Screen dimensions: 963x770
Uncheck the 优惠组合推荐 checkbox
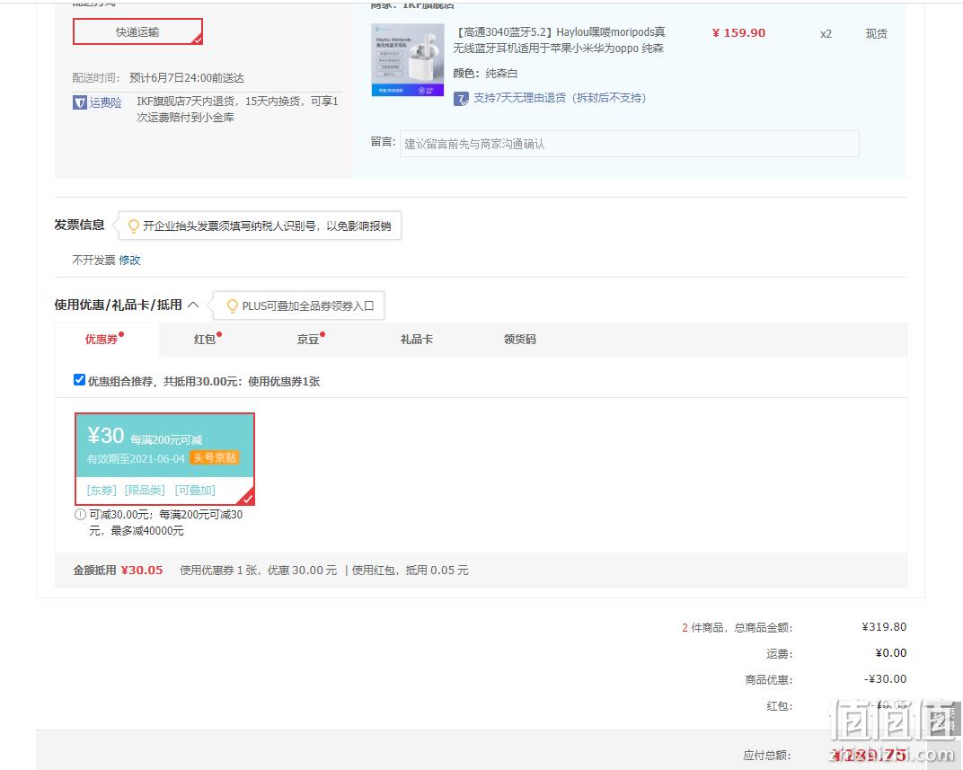[x=79, y=379]
